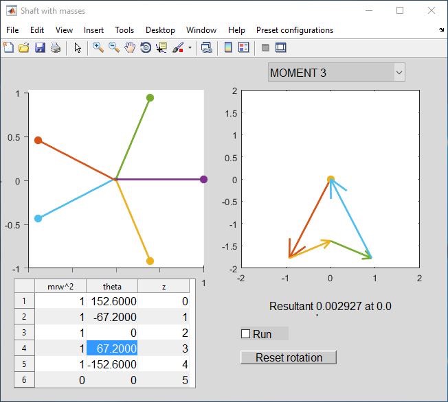Expand the Brush tool dropdown arrow
The height and width of the screenshot is (402, 448).
tap(190, 48)
